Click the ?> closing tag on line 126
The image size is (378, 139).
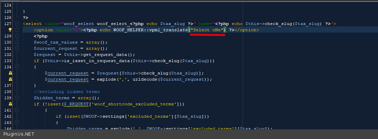25,18
